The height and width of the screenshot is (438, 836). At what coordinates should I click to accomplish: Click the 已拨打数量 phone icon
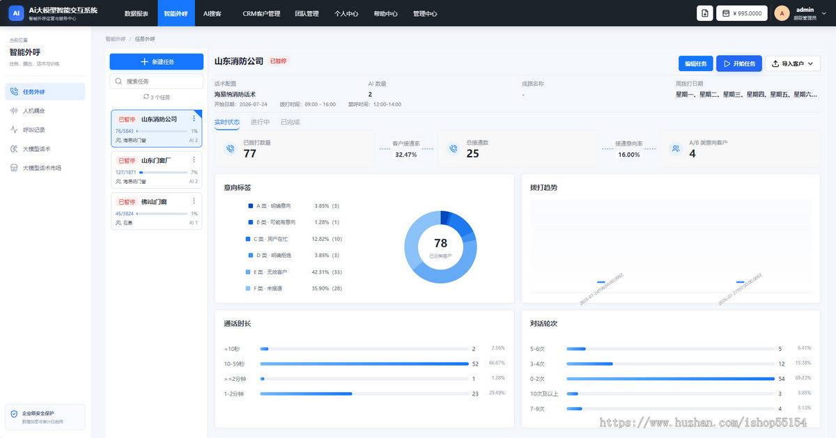(x=230, y=148)
